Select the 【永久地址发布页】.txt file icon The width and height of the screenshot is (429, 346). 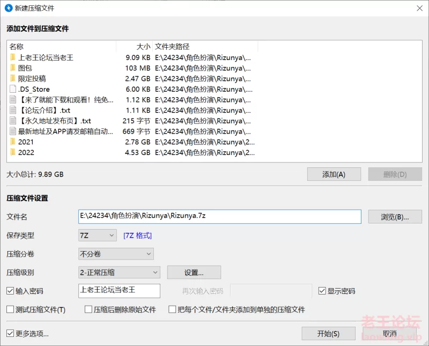coord(12,121)
